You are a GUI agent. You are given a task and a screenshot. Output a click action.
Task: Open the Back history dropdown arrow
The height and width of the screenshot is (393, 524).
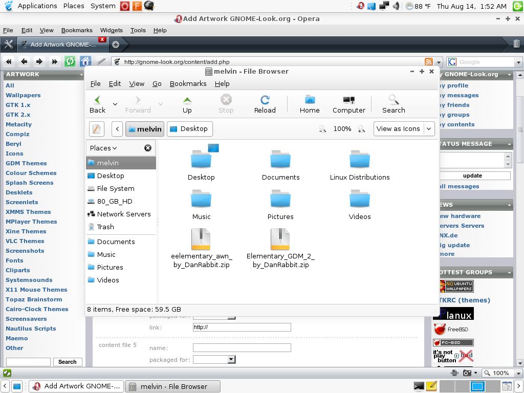[115, 104]
